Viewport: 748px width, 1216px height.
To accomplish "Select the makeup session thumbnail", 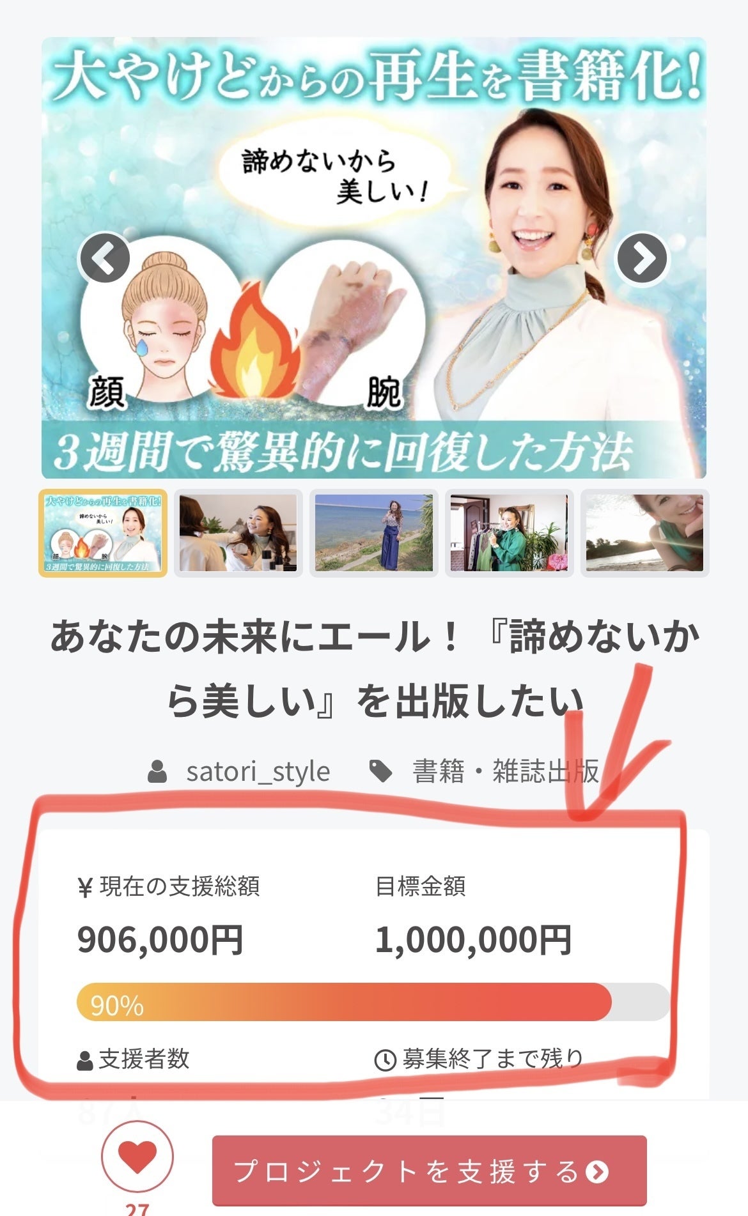I will (238, 533).
